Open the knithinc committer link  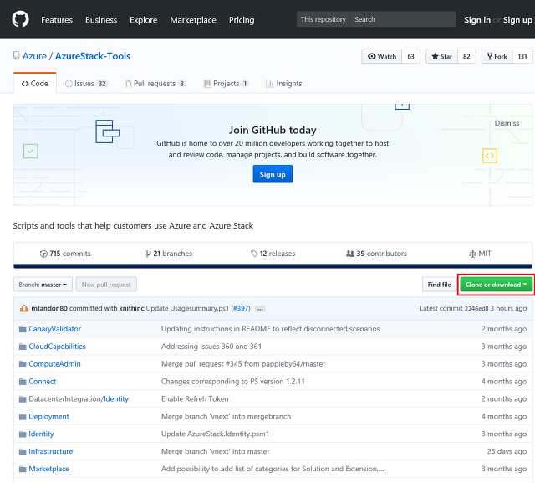pos(131,308)
